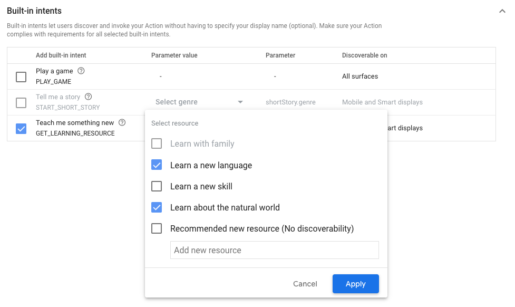Check Recommended new resource (No discoverability)
The image size is (515, 307).
[157, 228]
